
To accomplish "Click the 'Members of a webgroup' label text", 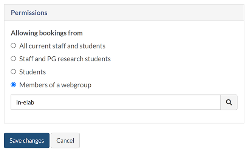I will coord(55,85).
